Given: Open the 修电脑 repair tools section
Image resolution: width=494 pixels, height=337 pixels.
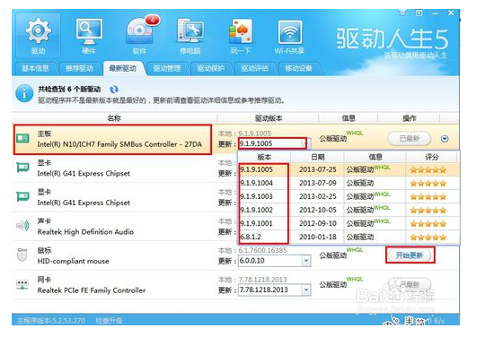Looking at the screenshot, I should (190, 36).
